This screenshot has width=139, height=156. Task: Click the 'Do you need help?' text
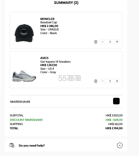[x=32, y=146]
